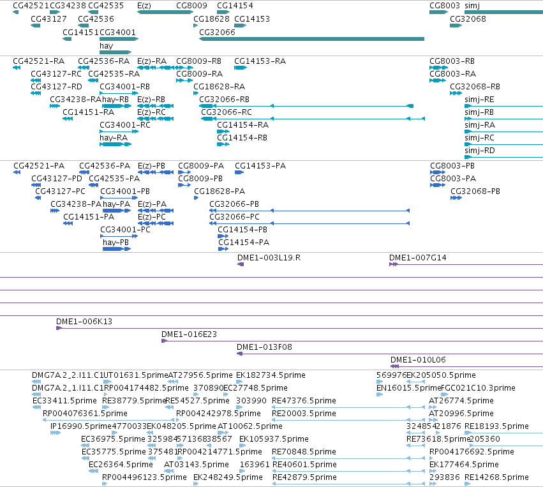Click protein CG34238-PA

pyautogui.click(x=55, y=211)
